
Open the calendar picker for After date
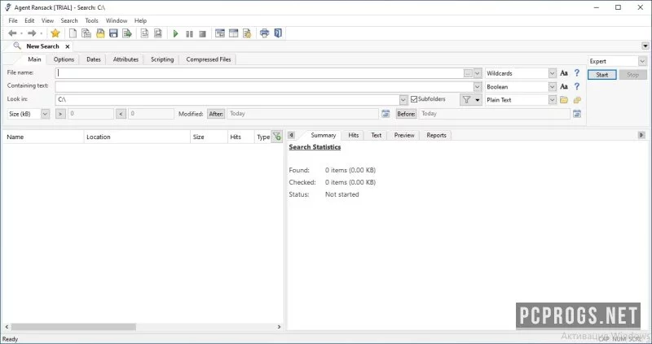coord(385,114)
